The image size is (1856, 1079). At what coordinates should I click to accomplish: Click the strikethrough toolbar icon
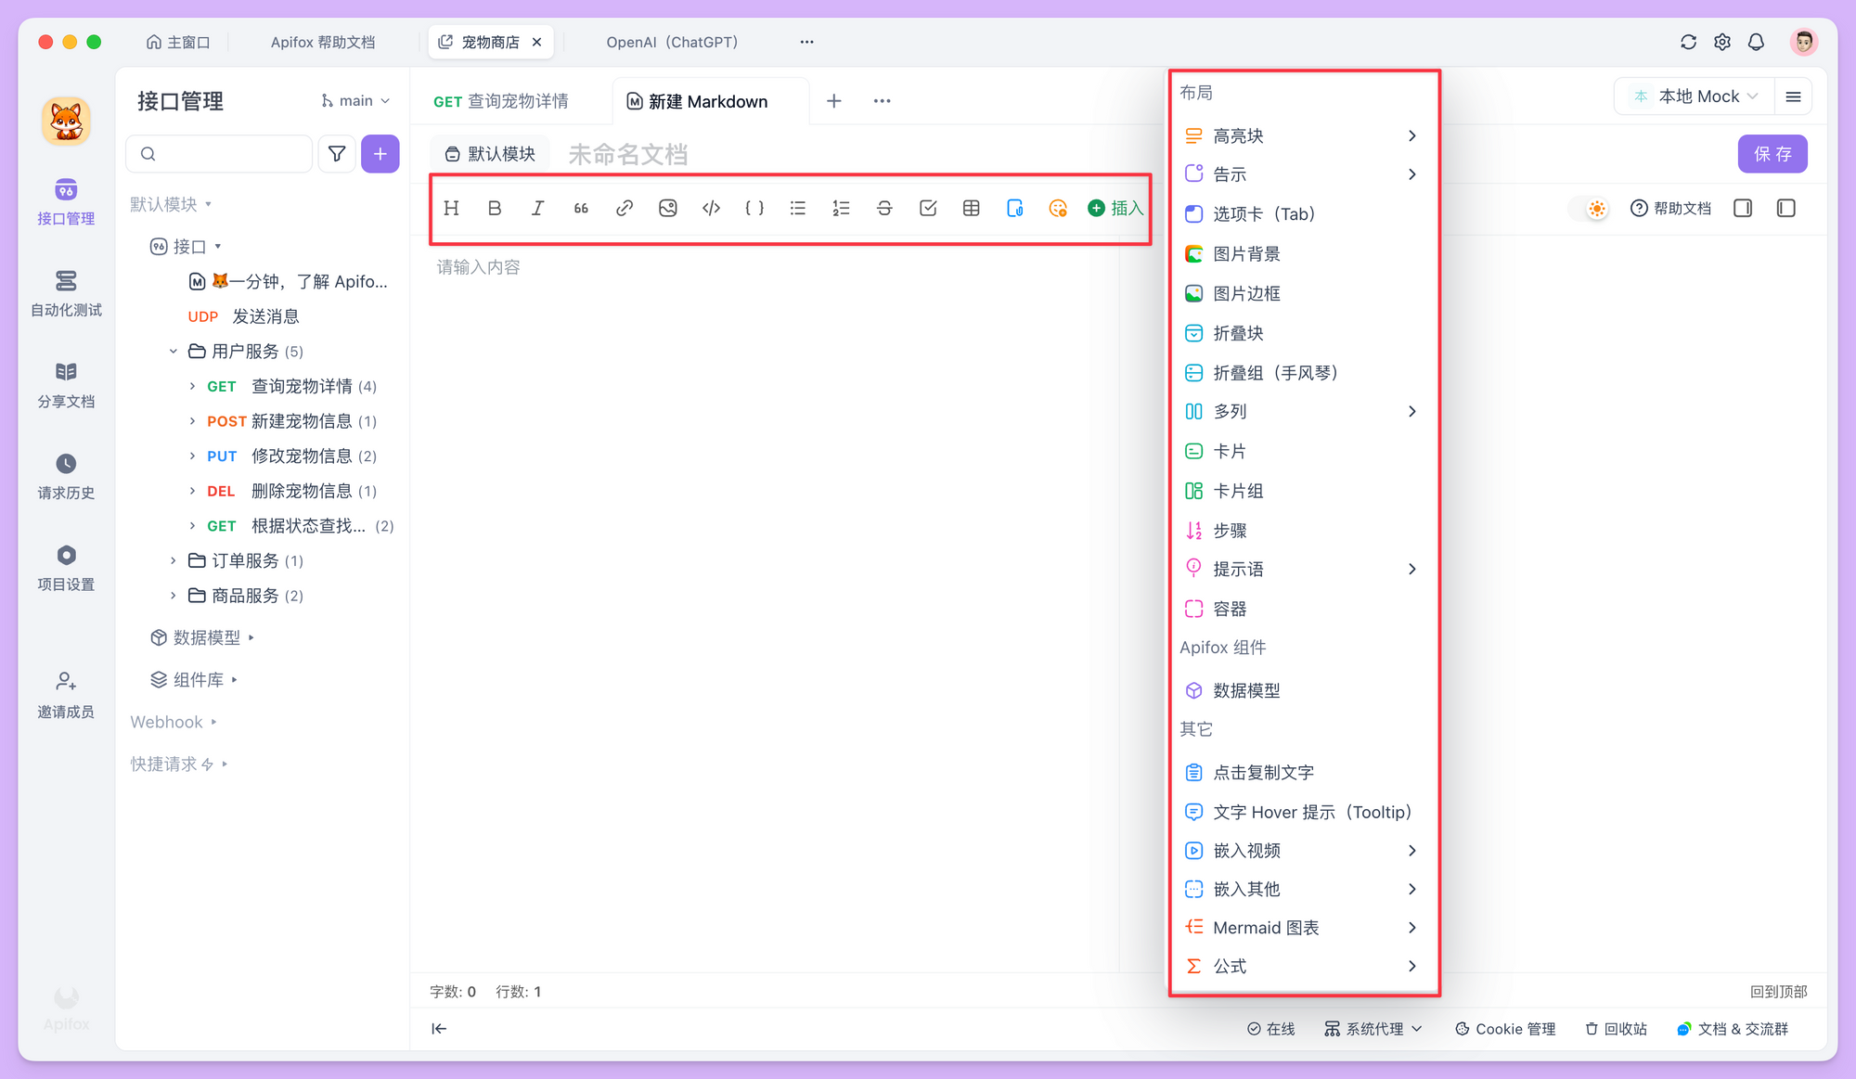[884, 208]
